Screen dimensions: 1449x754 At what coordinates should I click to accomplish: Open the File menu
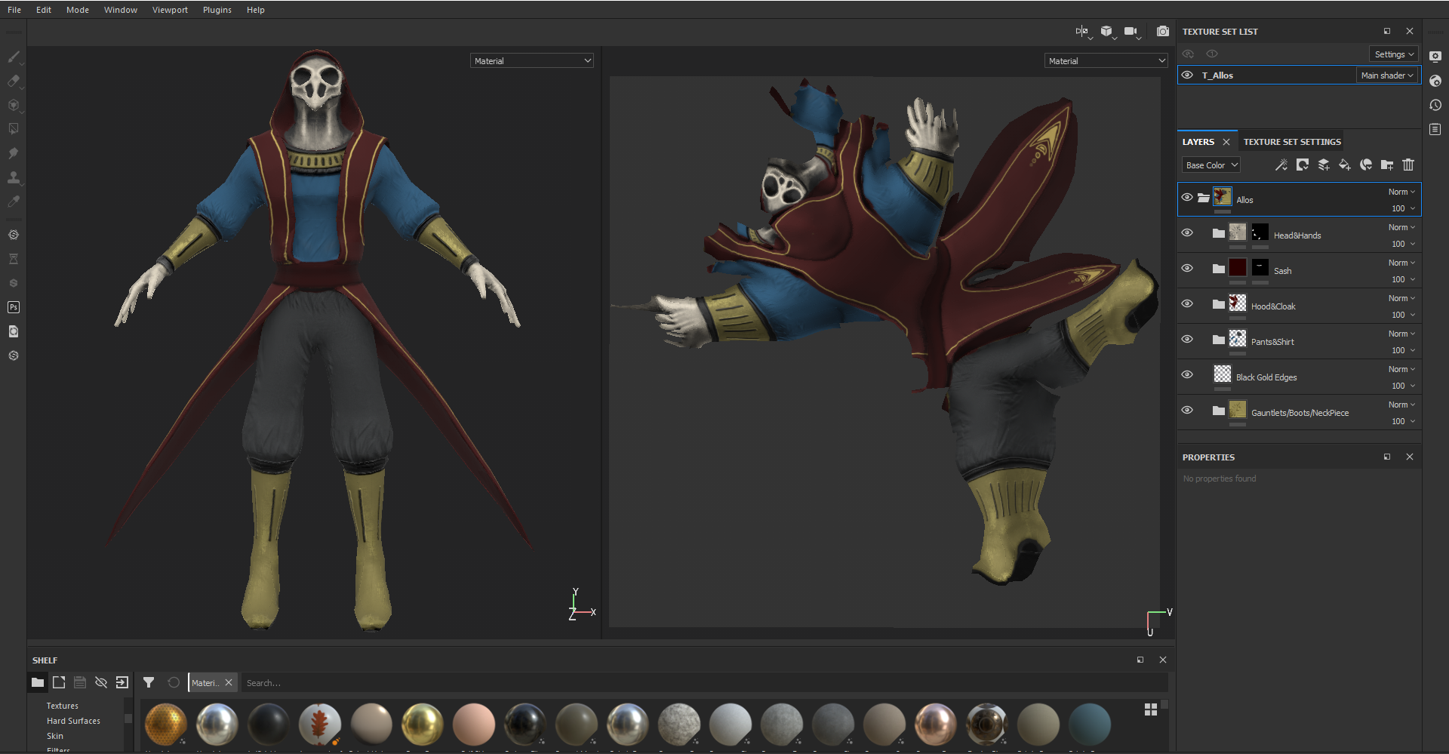click(x=14, y=10)
